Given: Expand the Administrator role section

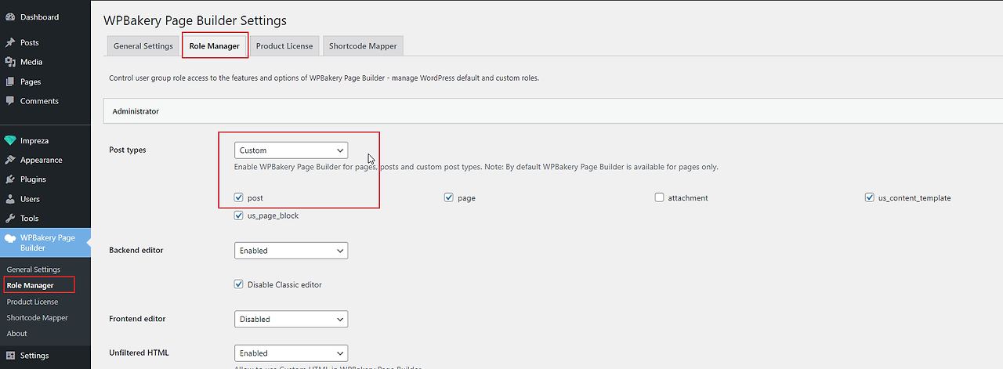Looking at the screenshot, I should pyautogui.click(x=553, y=111).
